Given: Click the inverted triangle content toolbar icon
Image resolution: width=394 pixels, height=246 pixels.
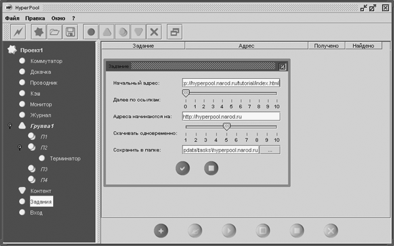Looking at the screenshot, I should tap(138, 32).
